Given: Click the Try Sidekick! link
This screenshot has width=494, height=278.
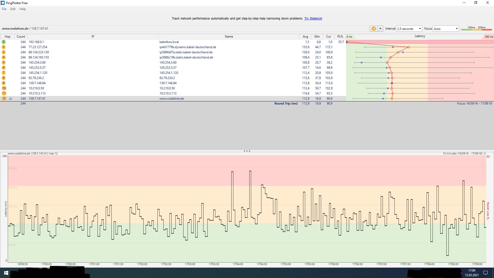Looking at the screenshot, I should coord(313,19).
